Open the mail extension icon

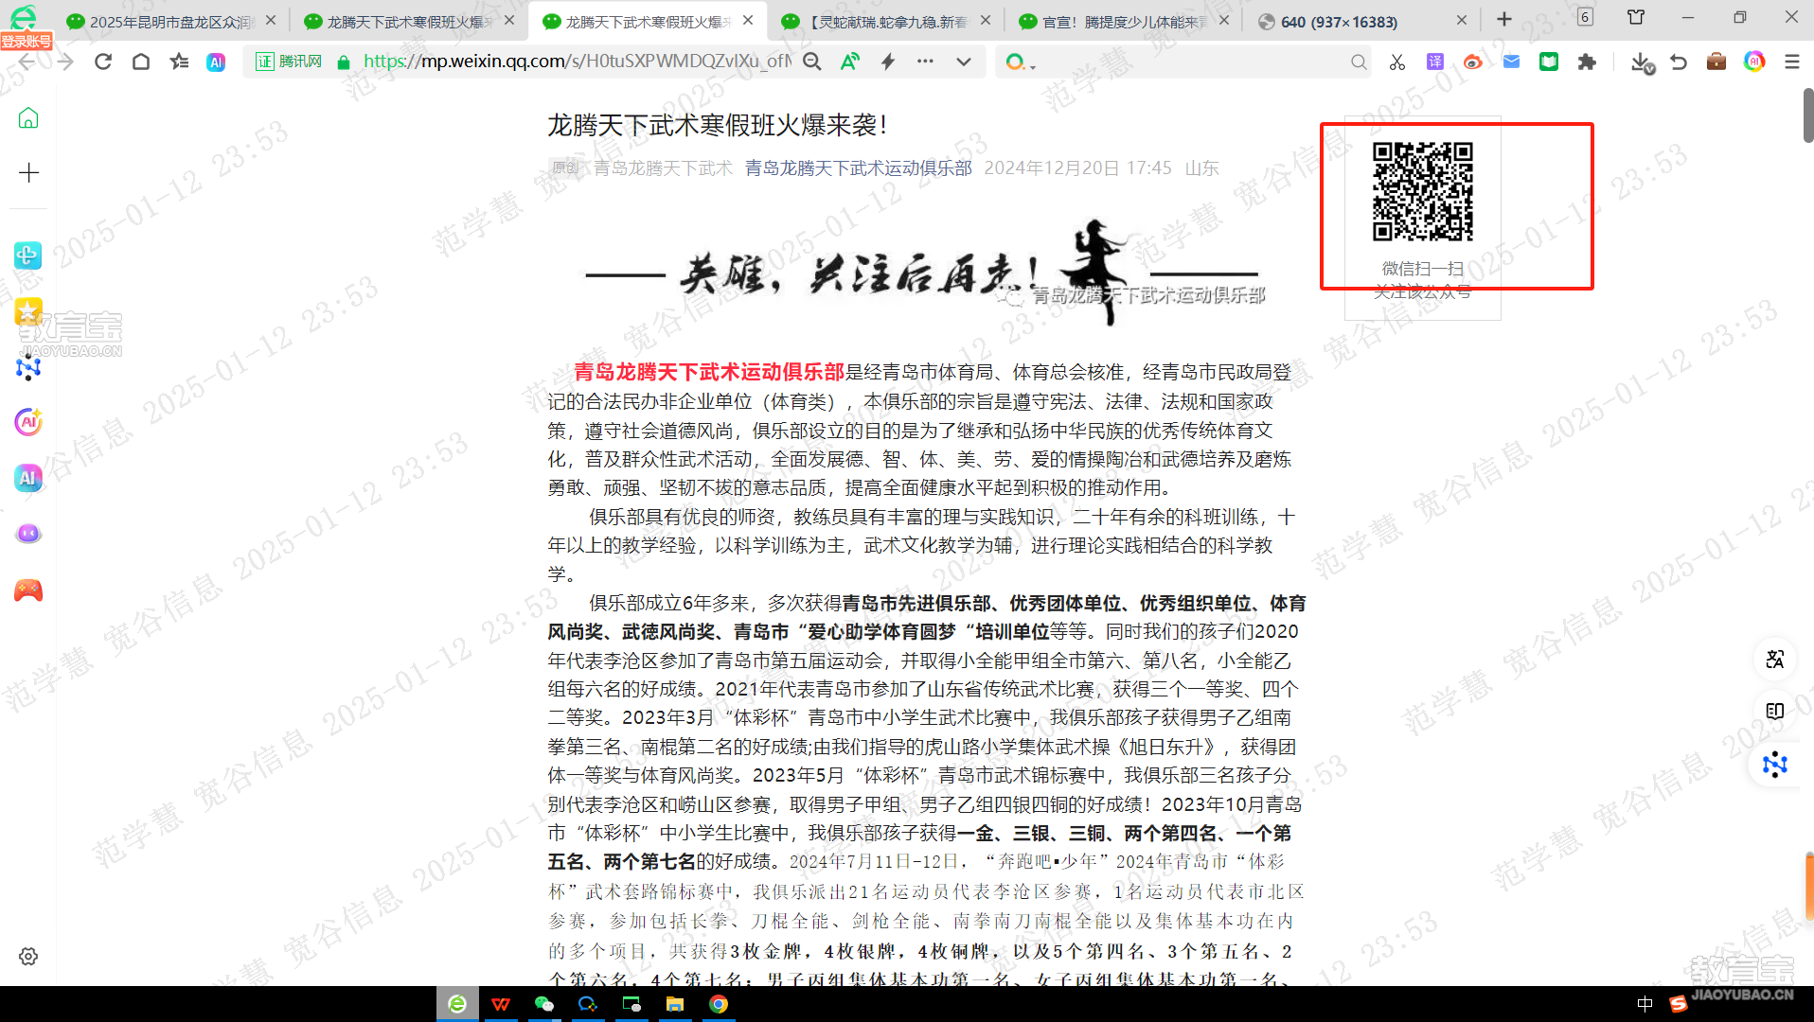point(1511,62)
